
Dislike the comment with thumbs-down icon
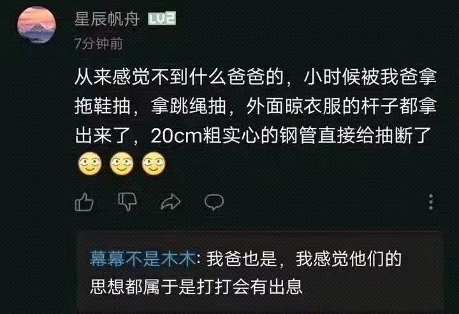click(x=127, y=201)
